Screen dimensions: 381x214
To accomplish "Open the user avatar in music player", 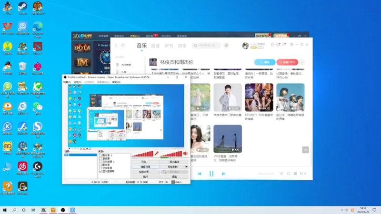I will (245, 45).
